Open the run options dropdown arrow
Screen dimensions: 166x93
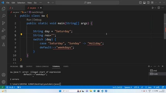pyautogui.click(x=155, y=8)
